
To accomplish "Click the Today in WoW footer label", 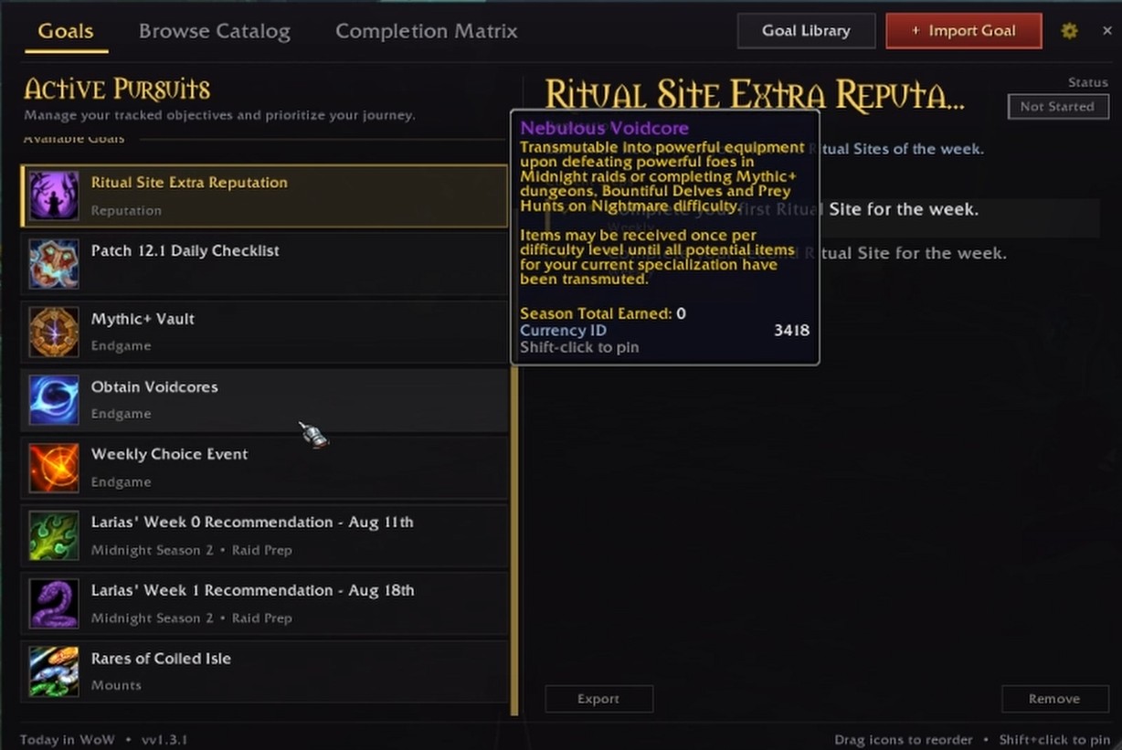I will point(67,740).
